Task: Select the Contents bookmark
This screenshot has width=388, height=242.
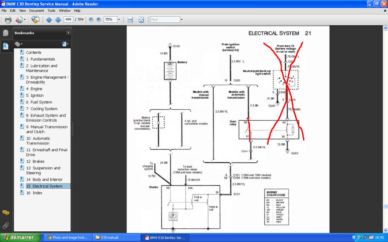Action: 34,52
